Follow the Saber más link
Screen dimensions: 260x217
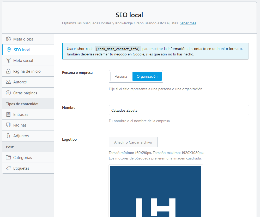[188, 23]
